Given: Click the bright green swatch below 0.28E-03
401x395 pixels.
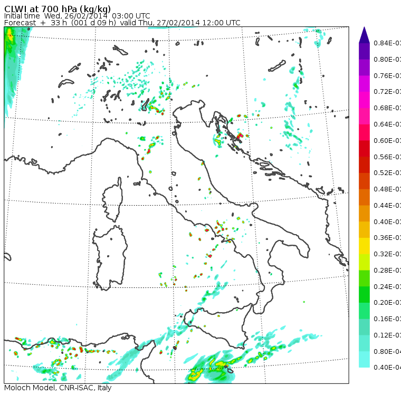Looking at the screenshot, I should pos(364,278).
